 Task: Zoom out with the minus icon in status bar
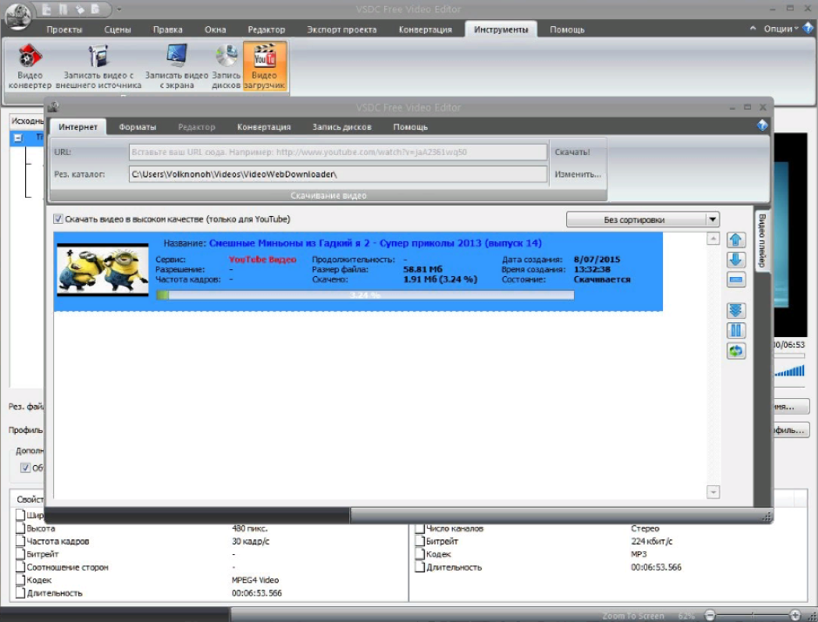pyautogui.click(x=710, y=615)
